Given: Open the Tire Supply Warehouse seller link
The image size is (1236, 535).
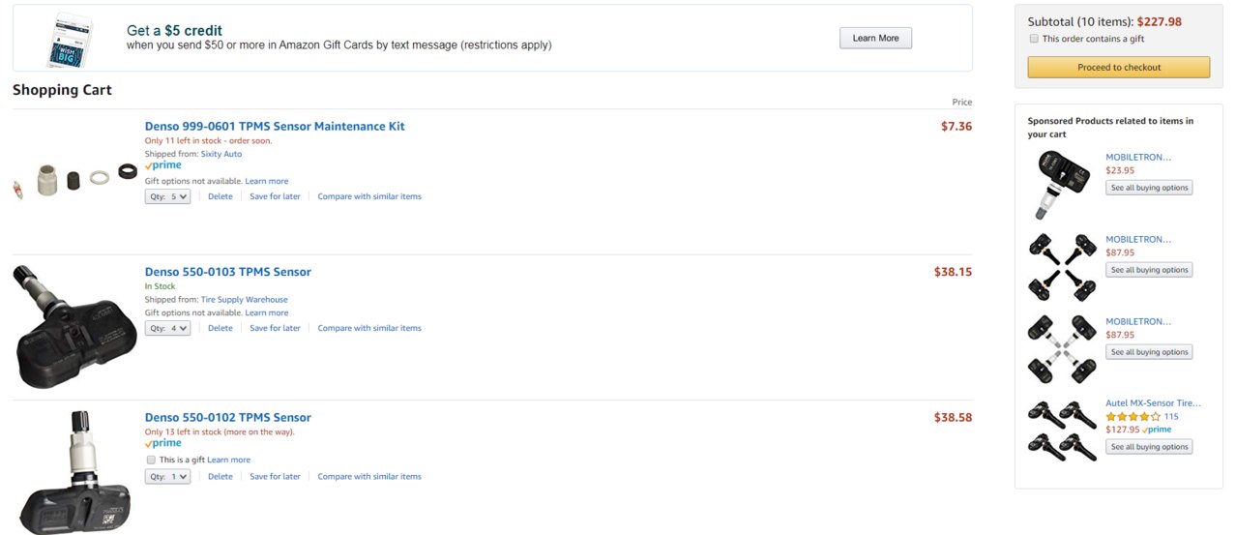Looking at the screenshot, I should [245, 300].
